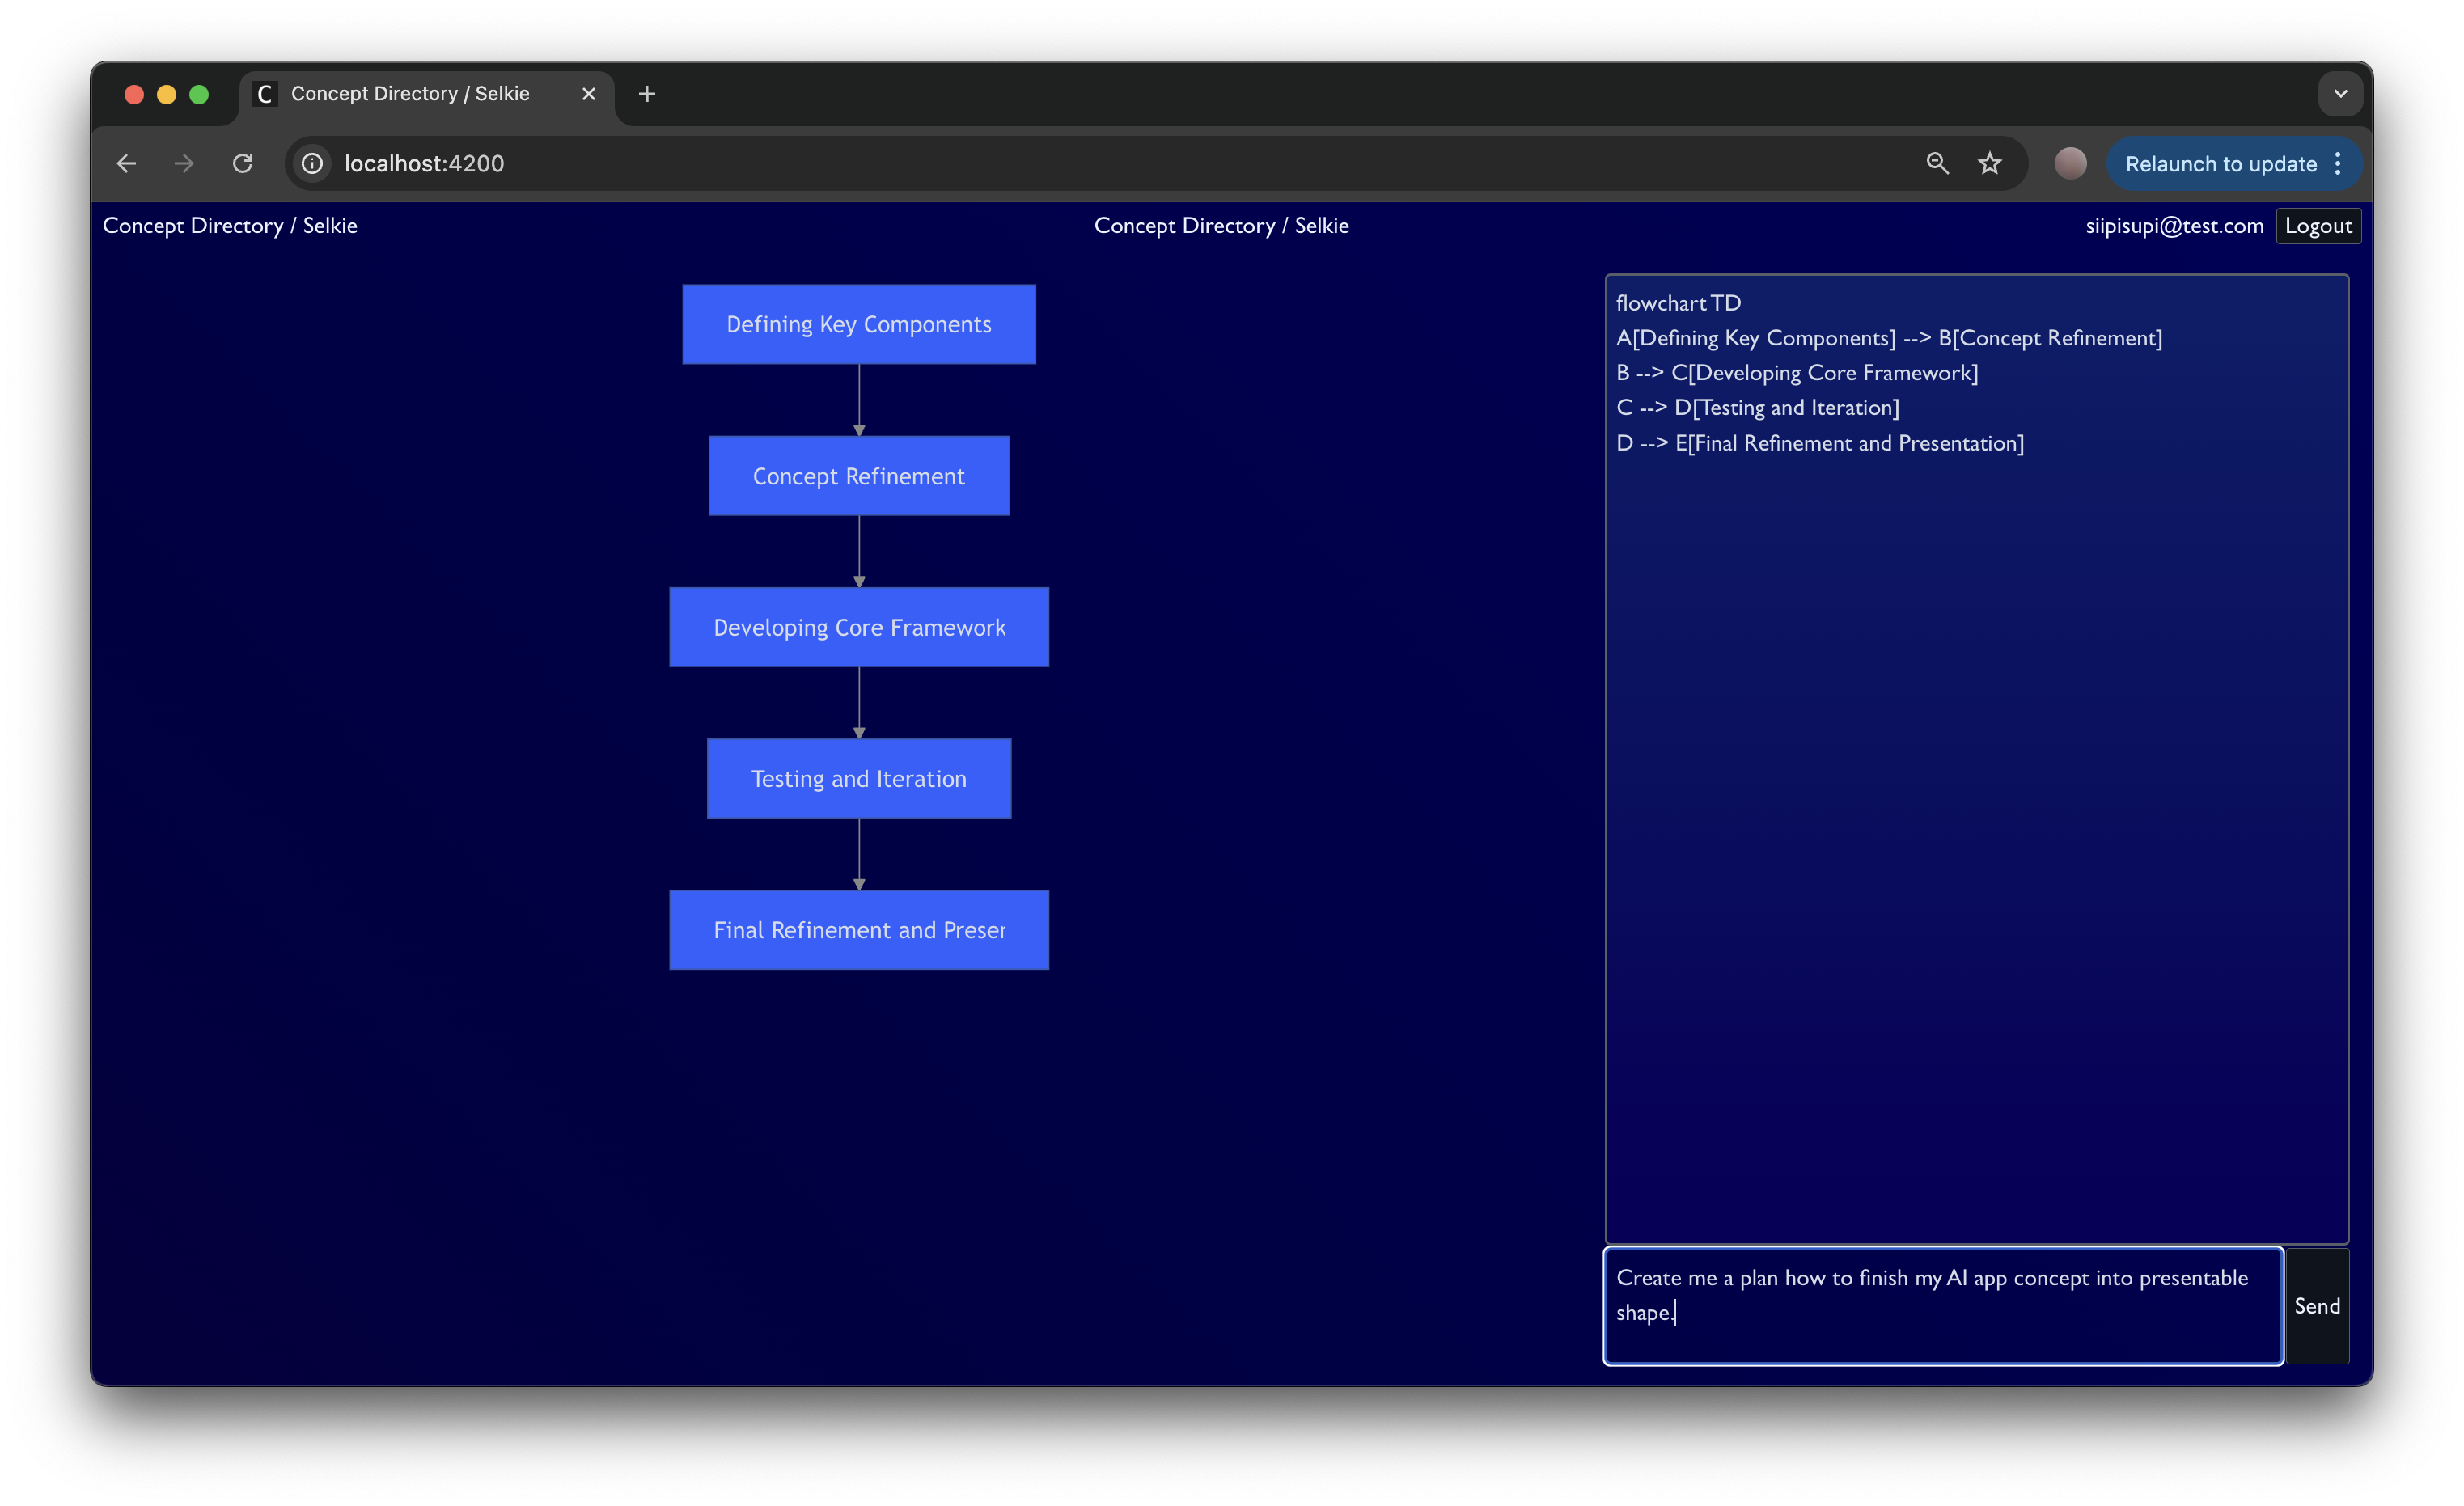
Task: Expand the tab search dropdown chevron
Action: click(2341, 94)
